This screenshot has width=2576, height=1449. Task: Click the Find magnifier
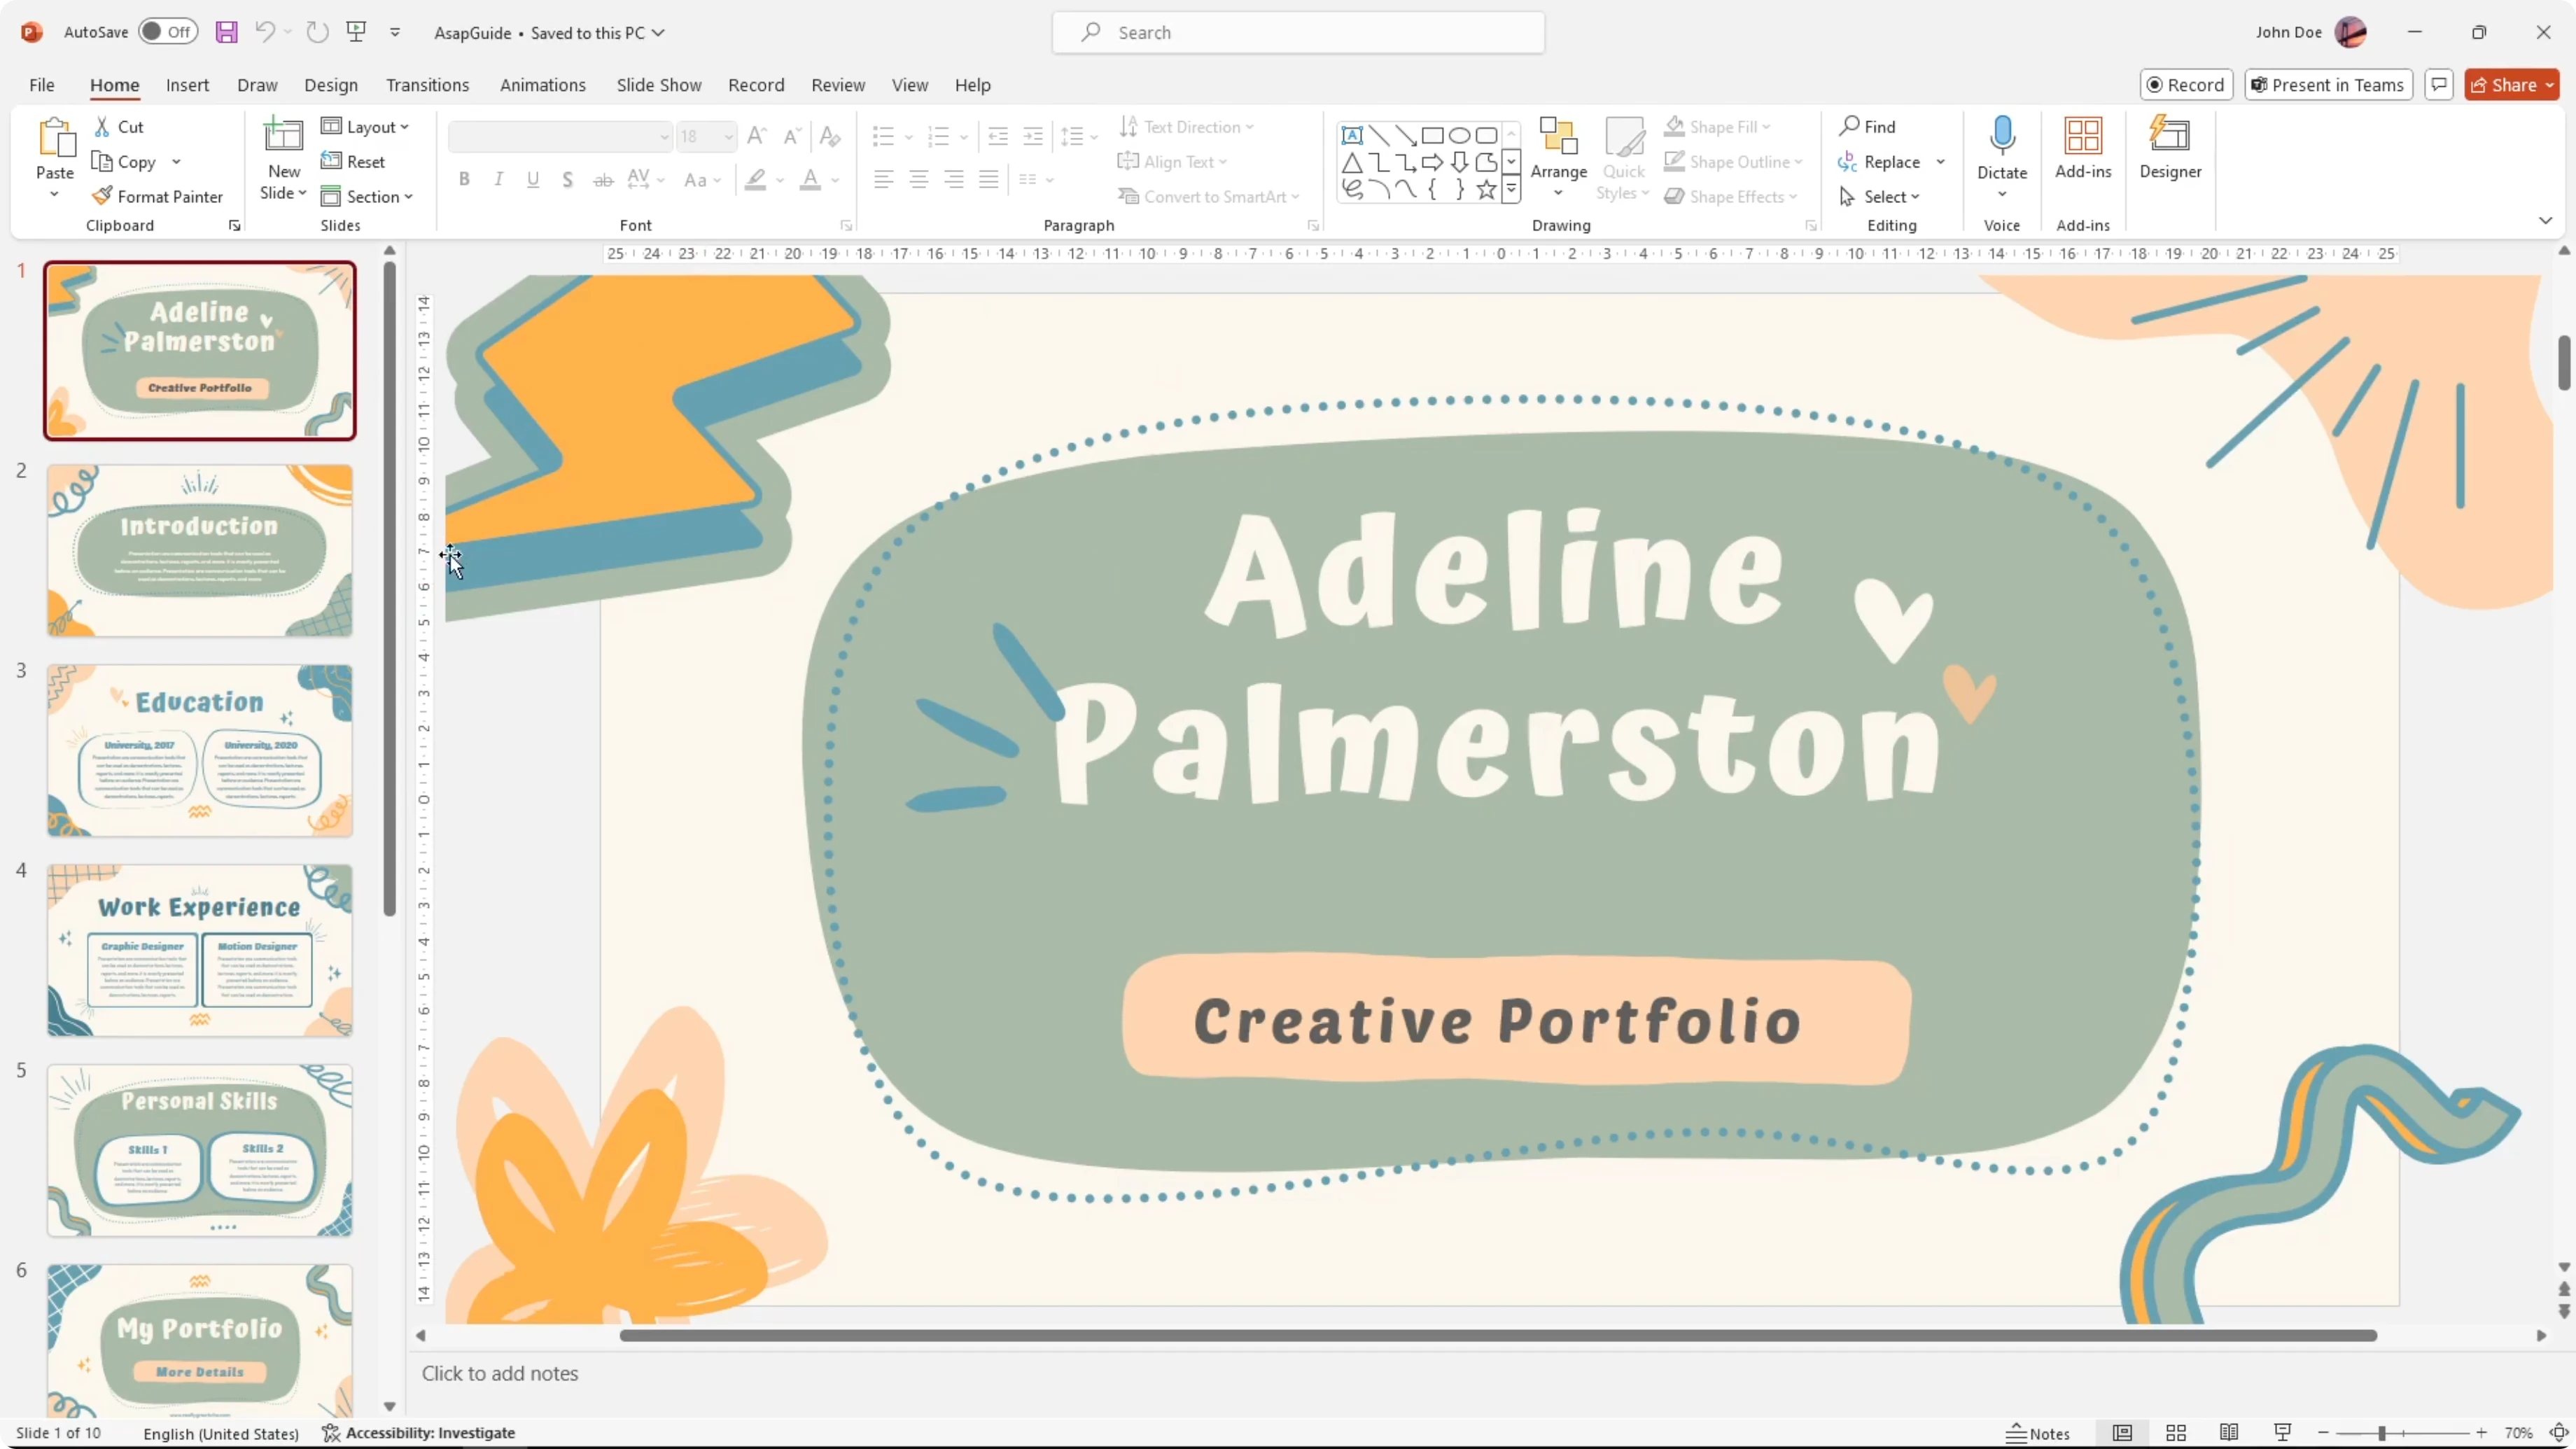(x=1867, y=127)
